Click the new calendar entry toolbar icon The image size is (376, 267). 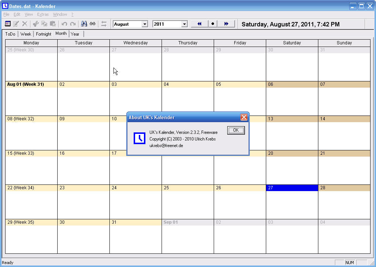click(8, 24)
